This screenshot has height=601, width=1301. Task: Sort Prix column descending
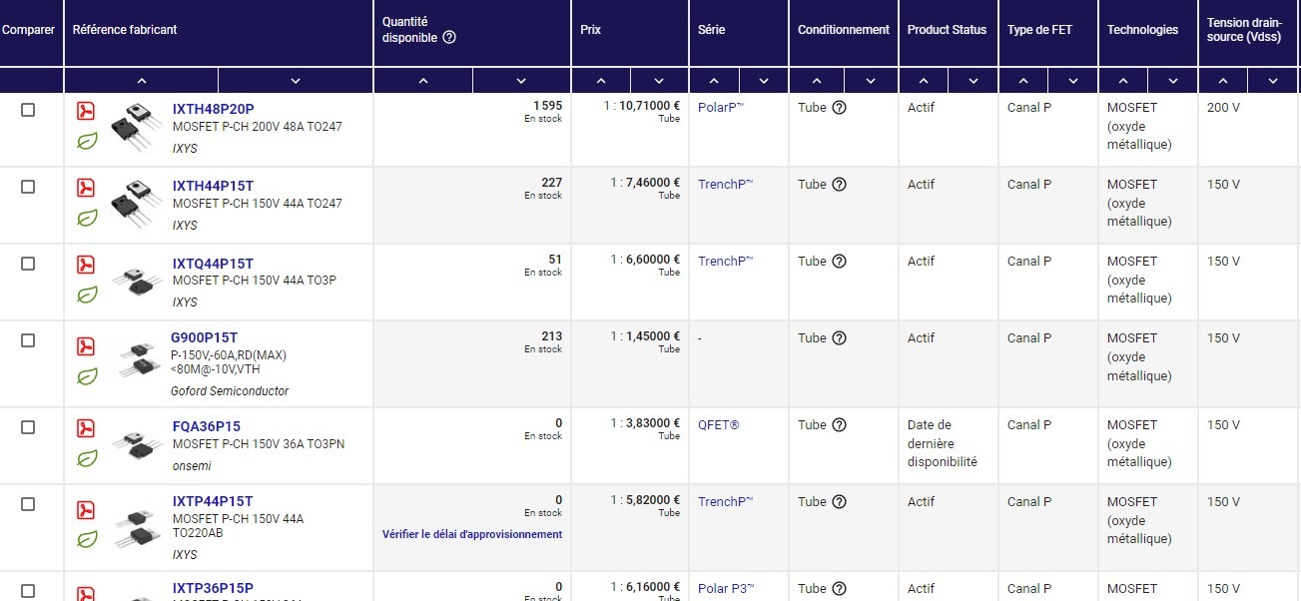point(659,81)
